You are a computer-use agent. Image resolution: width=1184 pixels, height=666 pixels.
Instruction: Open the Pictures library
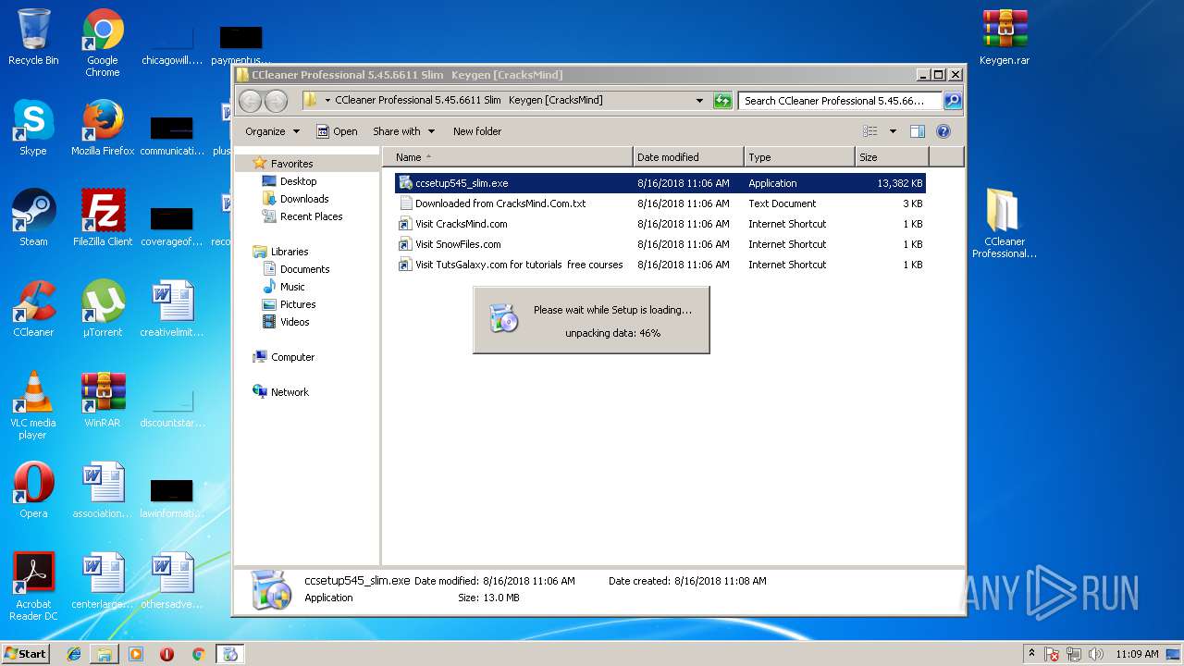(298, 304)
